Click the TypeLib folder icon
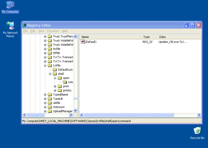 point(50,99)
